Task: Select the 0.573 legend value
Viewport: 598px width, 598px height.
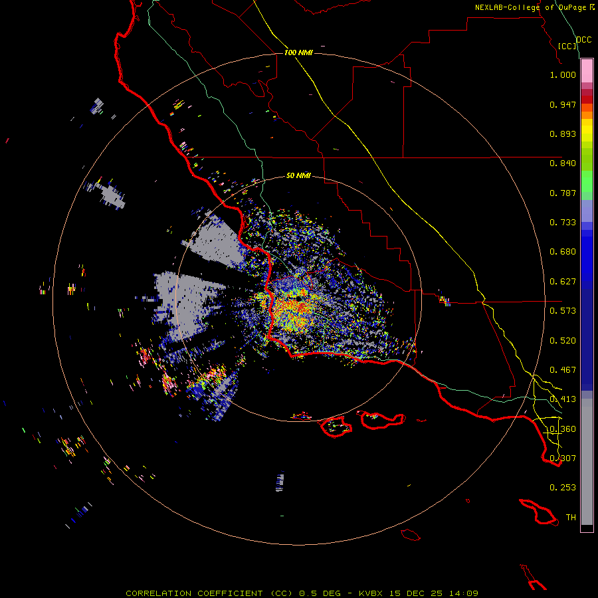Action: pos(563,311)
